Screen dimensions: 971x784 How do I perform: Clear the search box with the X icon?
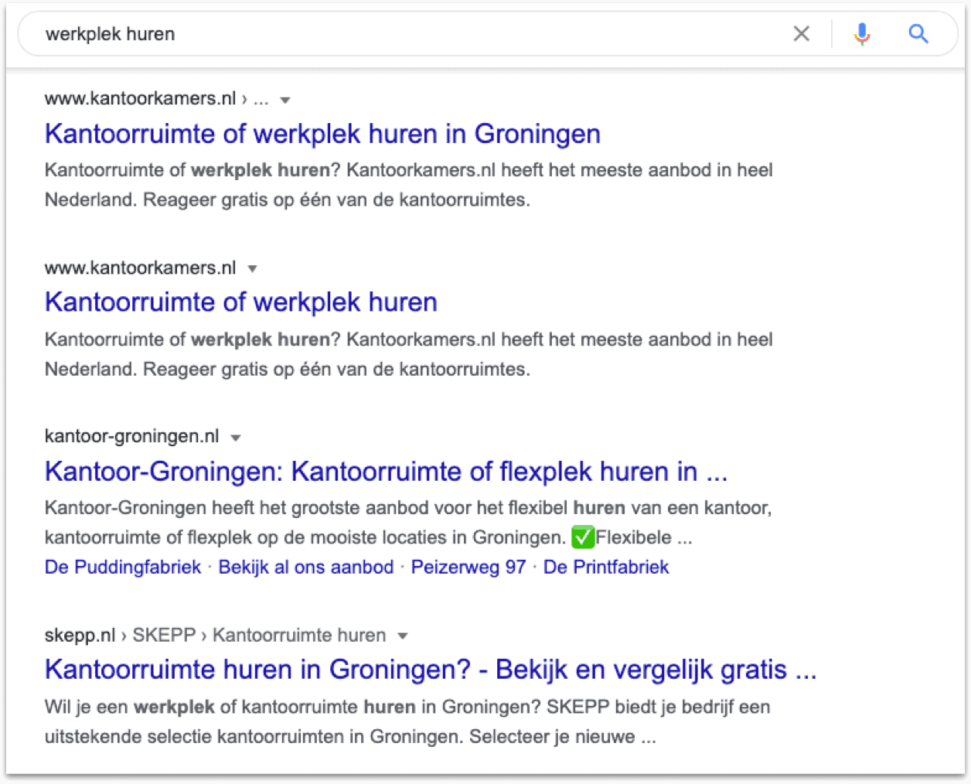(x=802, y=33)
